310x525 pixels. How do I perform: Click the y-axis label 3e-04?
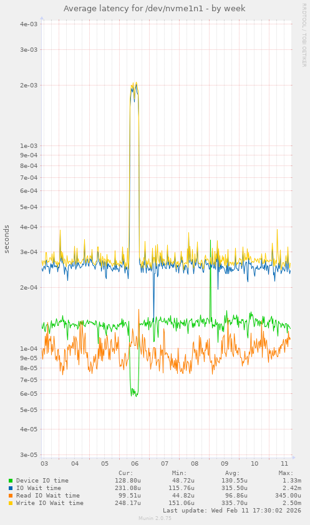(29, 252)
